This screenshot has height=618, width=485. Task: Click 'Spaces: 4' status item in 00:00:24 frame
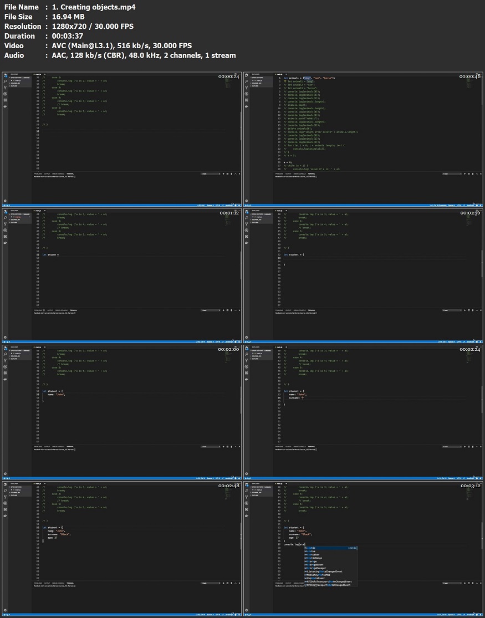(210, 205)
